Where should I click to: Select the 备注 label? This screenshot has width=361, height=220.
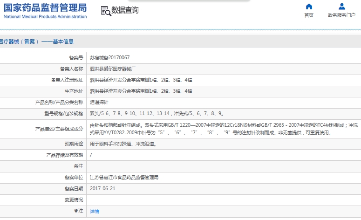tap(78, 166)
